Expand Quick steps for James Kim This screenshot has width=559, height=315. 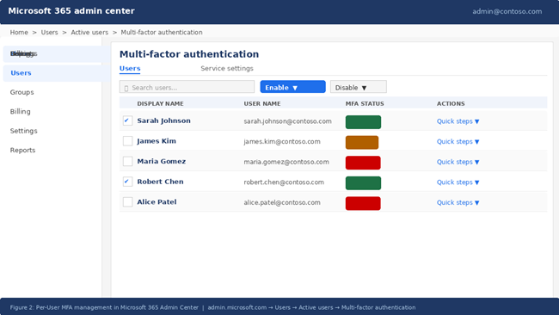click(458, 142)
